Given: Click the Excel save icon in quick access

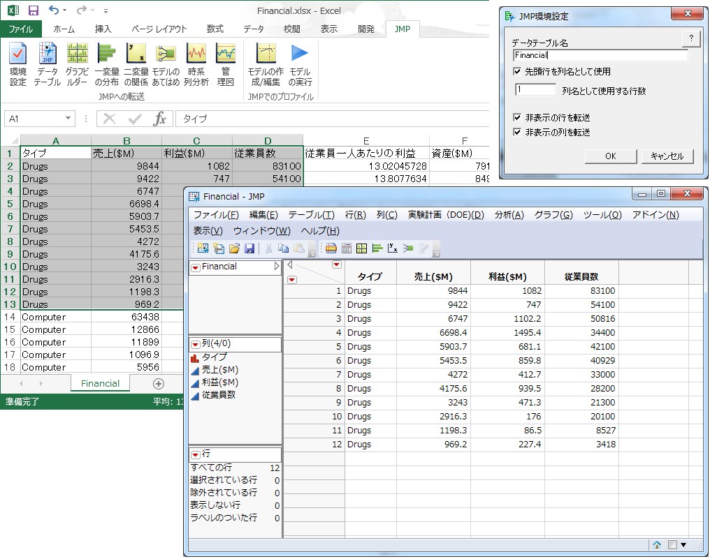Looking at the screenshot, I should [33, 10].
